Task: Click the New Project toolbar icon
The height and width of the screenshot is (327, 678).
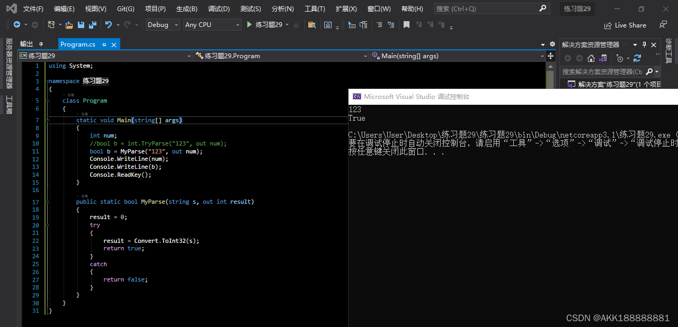Action: pos(51,25)
